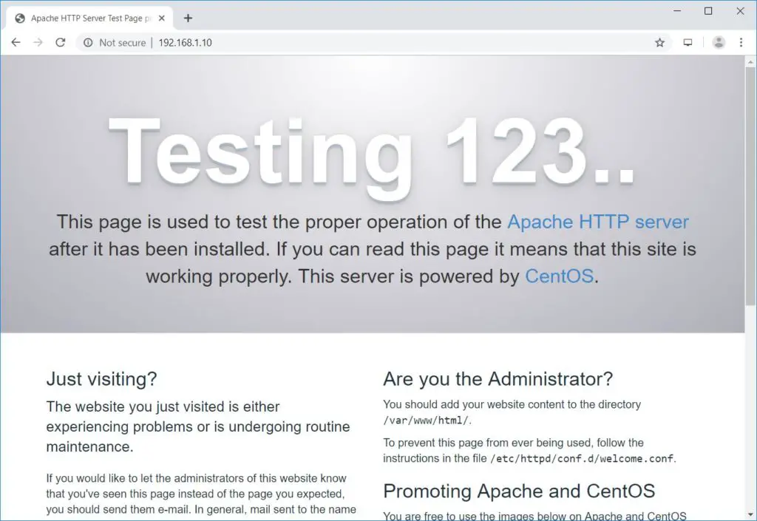Open the cast media icon in toolbar
Viewport: 757px width, 521px height.
click(x=688, y=42)
